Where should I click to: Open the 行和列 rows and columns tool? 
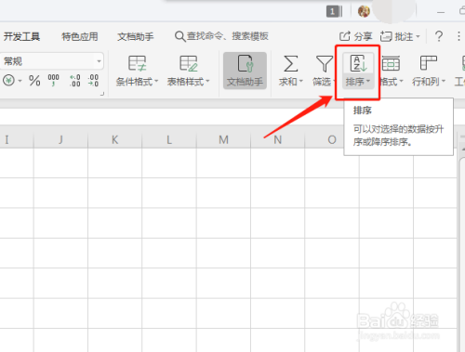(x=429, y=71)
